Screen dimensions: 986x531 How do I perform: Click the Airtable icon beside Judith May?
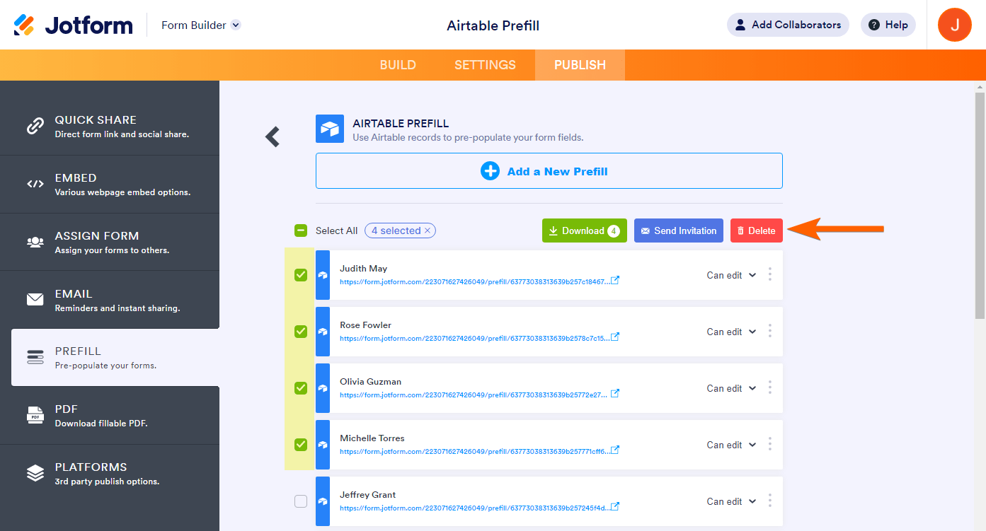tap(323, 275)
